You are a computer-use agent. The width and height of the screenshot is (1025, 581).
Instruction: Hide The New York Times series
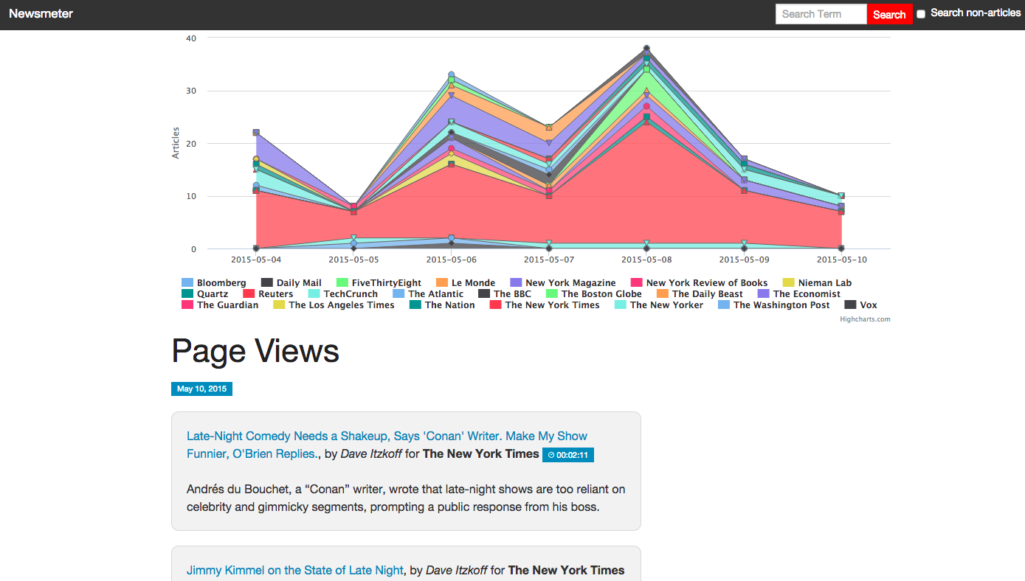tap(545, 305)
